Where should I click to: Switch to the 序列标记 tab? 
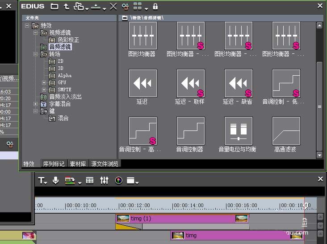(x=54, y=164)
